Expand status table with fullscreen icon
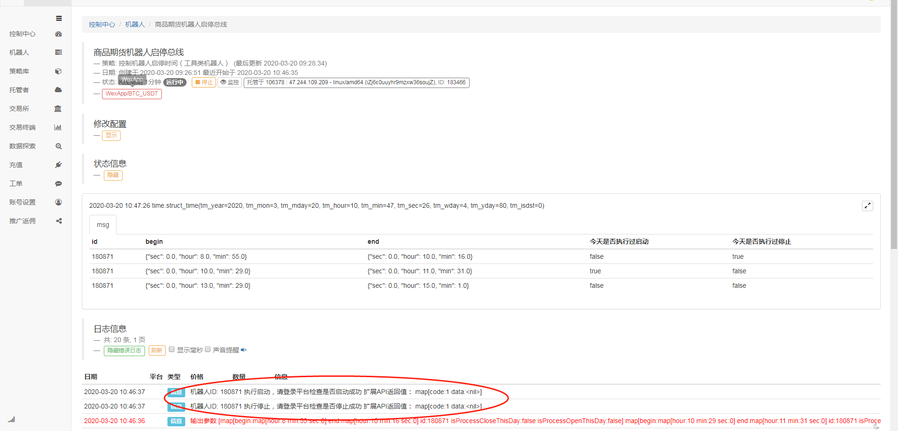Screen dimensions: 898x431 click(867, 206)
